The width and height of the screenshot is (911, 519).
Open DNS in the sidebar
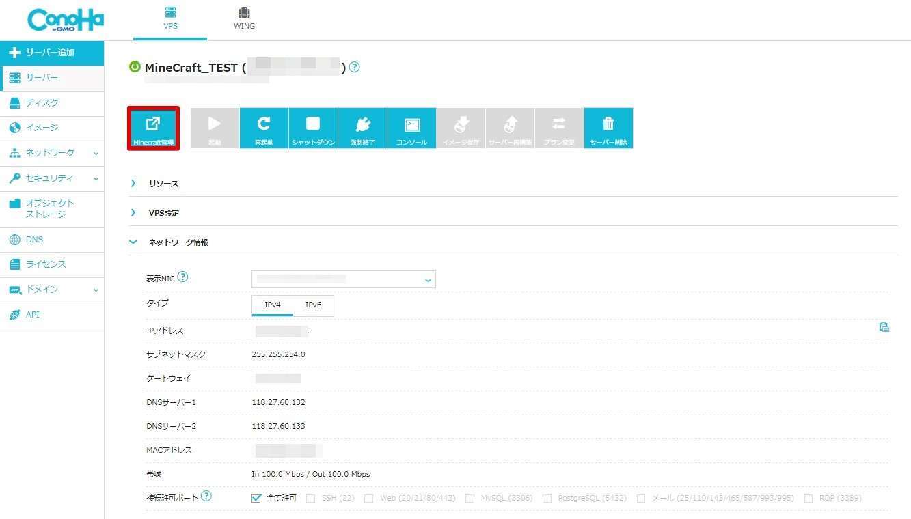pyautogui.click(x=52, y=240)
